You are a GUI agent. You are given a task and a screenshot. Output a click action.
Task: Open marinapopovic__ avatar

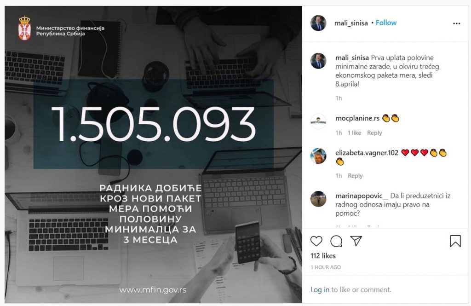point(318,199)
